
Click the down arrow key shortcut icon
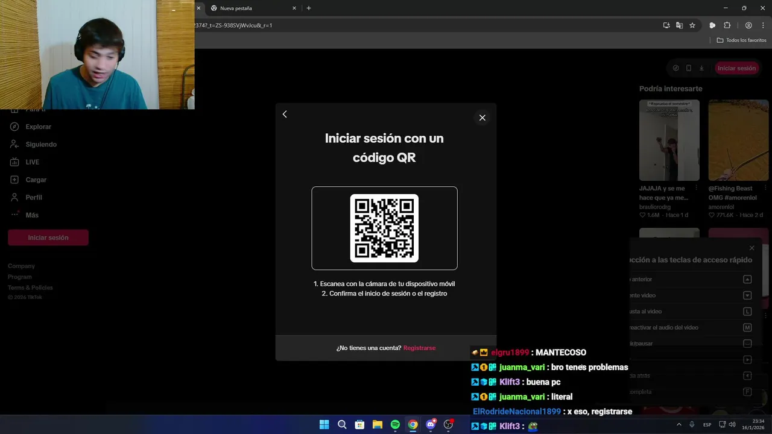pyautogui.click(x=747, y=295)
